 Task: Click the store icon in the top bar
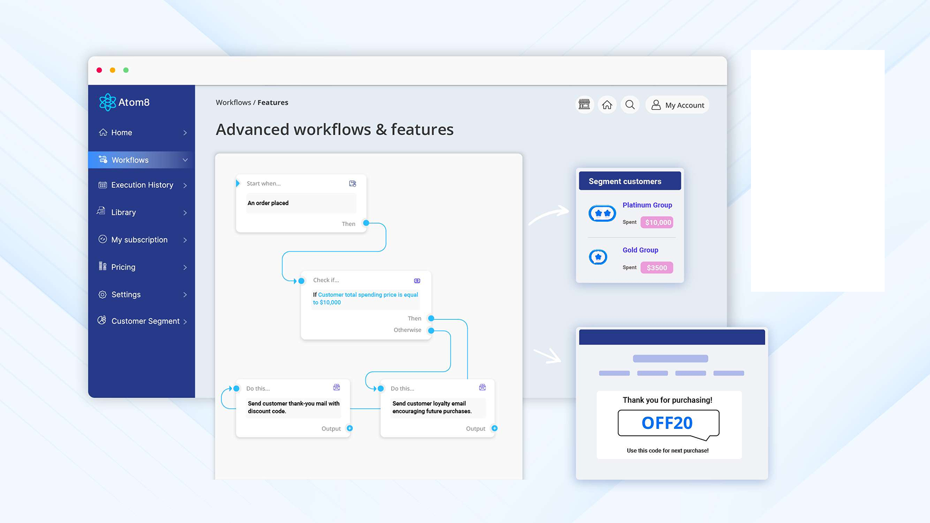[584, 105]
